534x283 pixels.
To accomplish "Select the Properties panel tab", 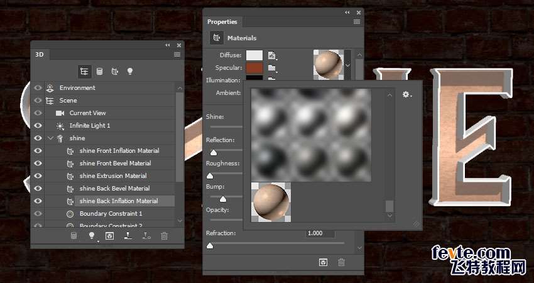I will pyautogui.click(x=222, y=22).
